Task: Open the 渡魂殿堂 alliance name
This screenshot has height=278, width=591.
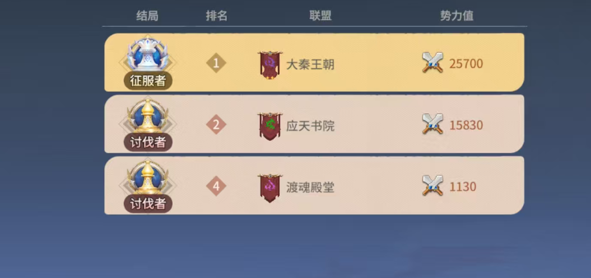Action: pos(310,187)
